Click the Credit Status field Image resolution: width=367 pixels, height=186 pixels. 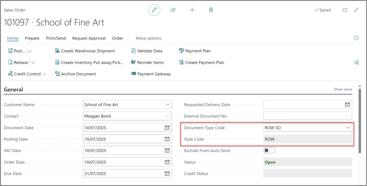pyautogui.click(x=308, y=173)
